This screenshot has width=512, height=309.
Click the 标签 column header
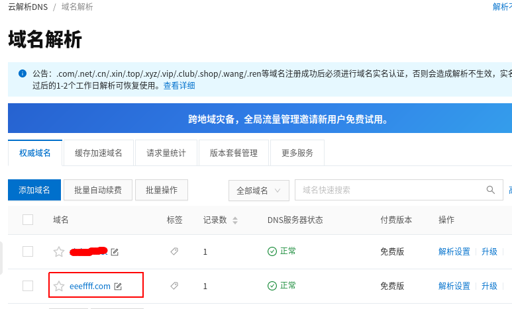point(174,220)
